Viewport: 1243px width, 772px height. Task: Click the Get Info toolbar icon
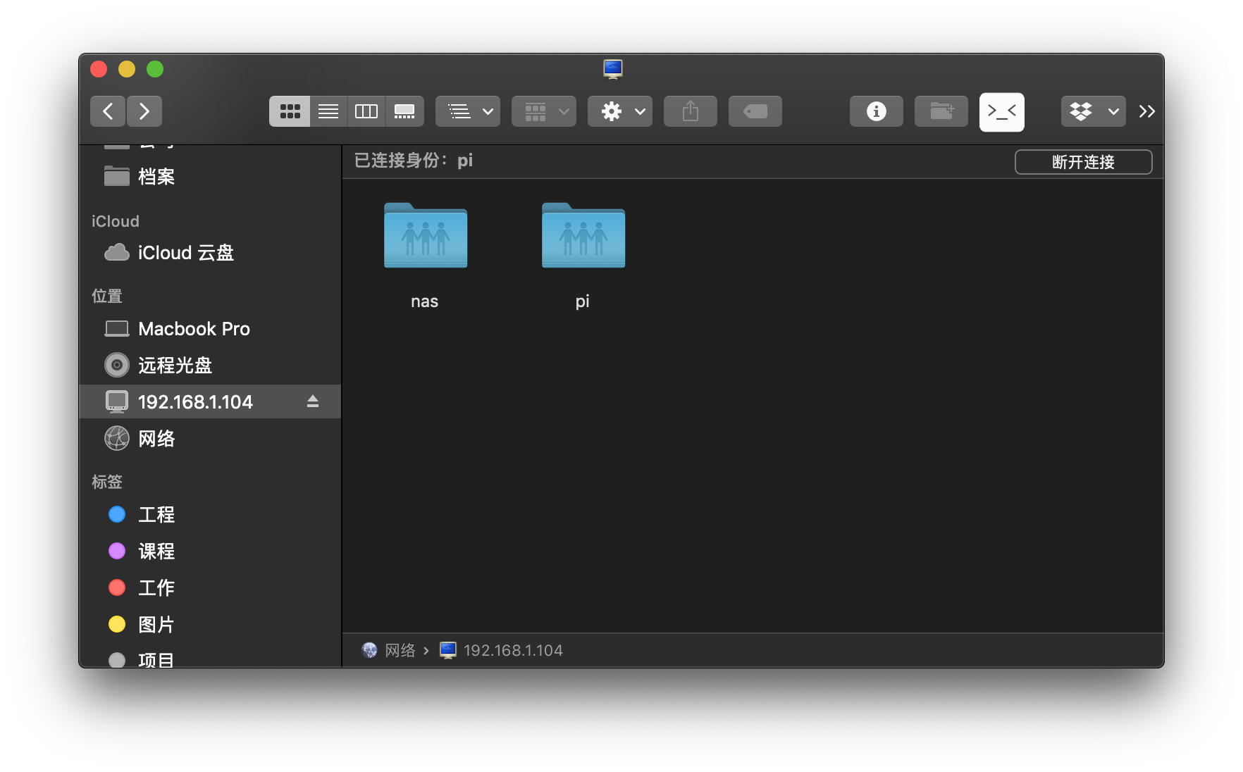click(x=876, y=111)
